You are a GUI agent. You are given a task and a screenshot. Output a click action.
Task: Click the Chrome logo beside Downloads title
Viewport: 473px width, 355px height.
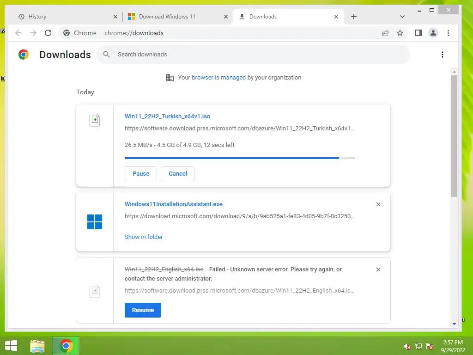tap(24, 55)
